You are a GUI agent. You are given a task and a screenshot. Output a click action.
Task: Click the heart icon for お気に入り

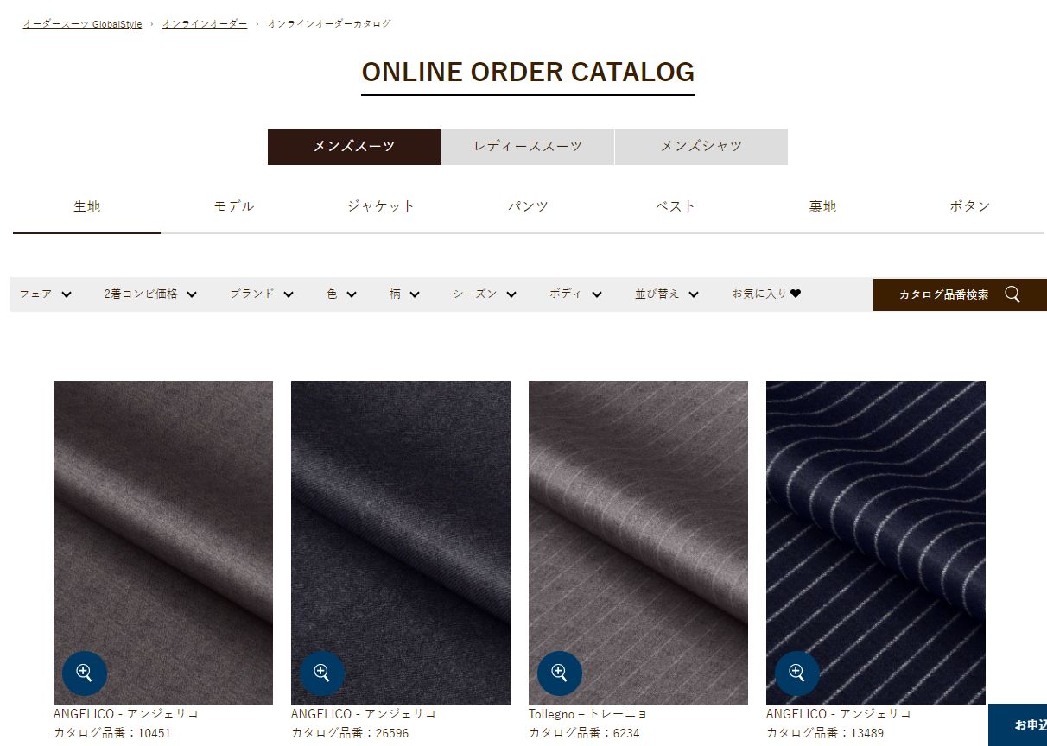click(796, 294)
